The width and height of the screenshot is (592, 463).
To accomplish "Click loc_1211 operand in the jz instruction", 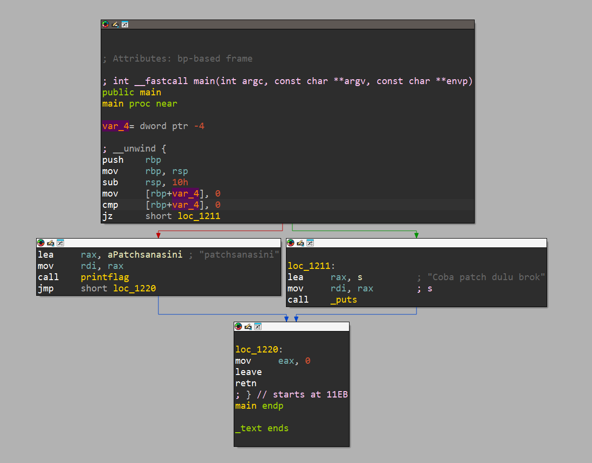I will [198, 216].
